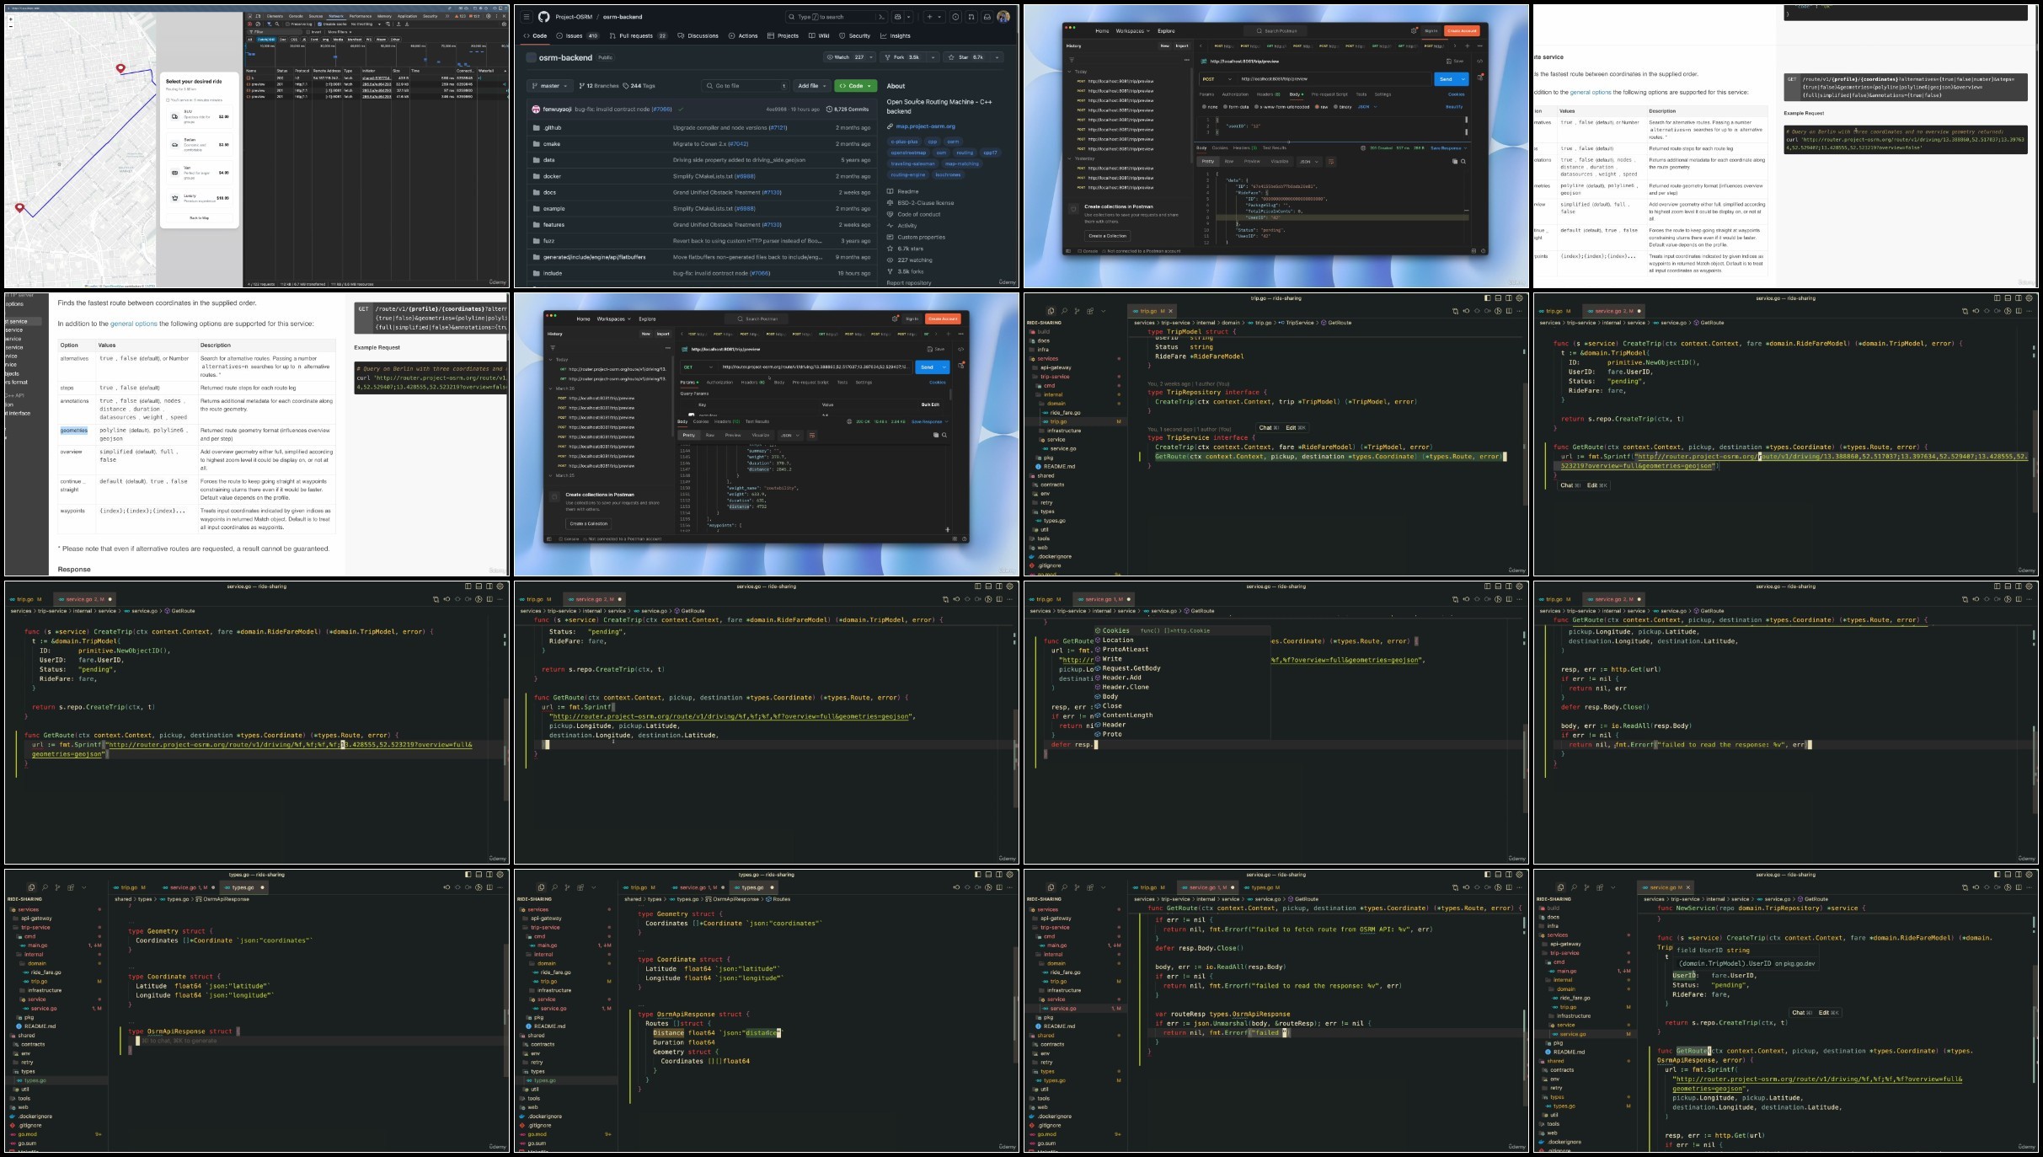Toggle line wrap icon in Postman POST response

[x=1331, y=161]
